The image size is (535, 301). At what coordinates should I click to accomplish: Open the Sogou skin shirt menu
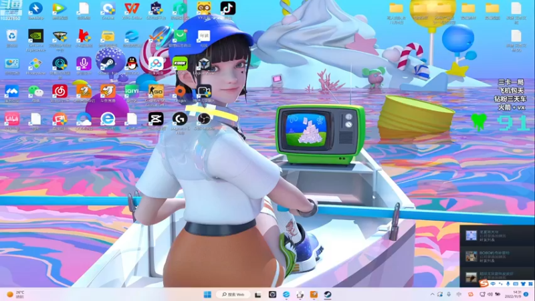click(523, 284)
